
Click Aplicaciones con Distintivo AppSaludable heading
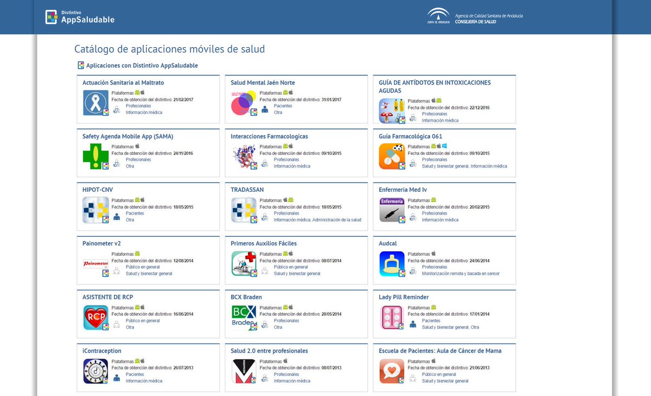point(142,66)
